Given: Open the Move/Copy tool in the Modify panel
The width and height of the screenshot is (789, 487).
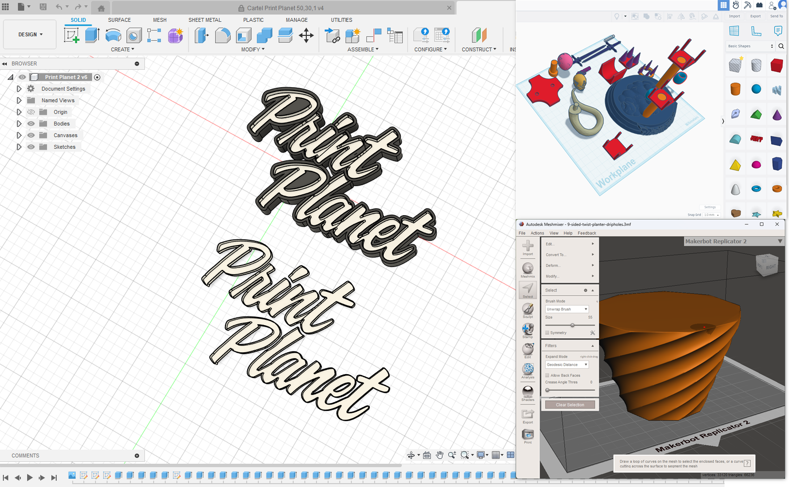Looking at the screenshot, I should pyautogui.click(x=306, y=35).
